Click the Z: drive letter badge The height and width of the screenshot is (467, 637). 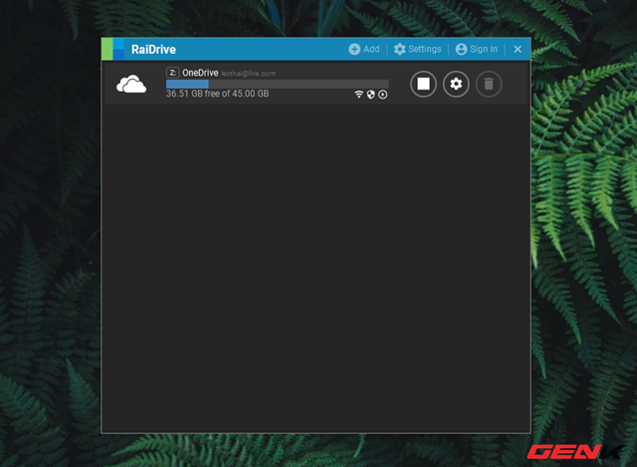click(172, 73)
